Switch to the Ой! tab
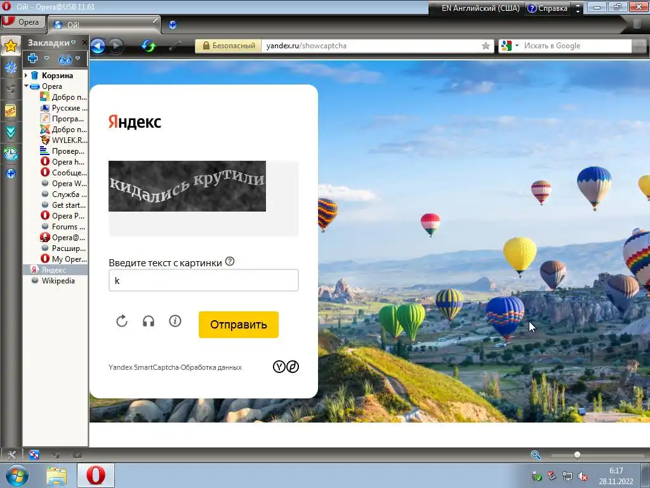 pos(103,25)
